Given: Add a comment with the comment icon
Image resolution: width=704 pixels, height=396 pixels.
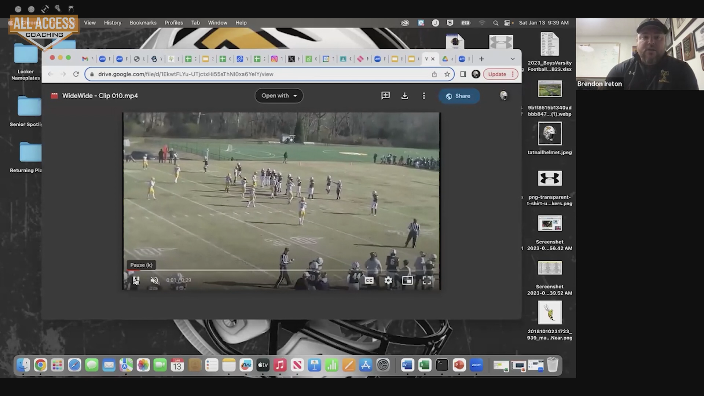Looking at the screenshot, I should click(385, 96).
